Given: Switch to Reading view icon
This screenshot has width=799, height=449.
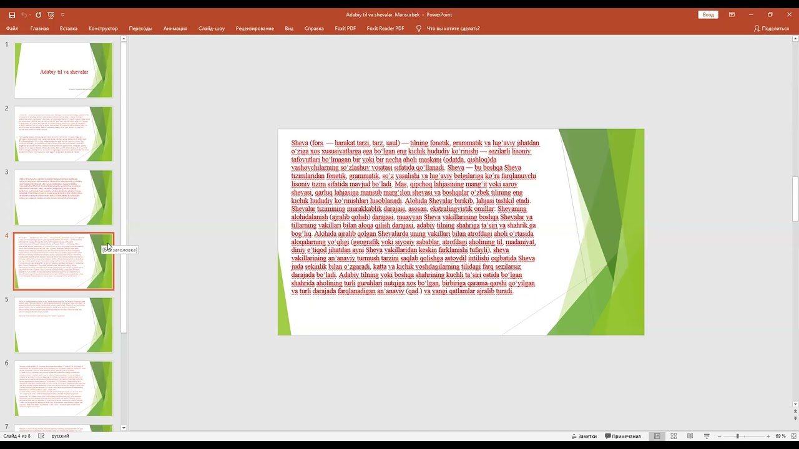Looking at the screenshot, I should (690, 436).
